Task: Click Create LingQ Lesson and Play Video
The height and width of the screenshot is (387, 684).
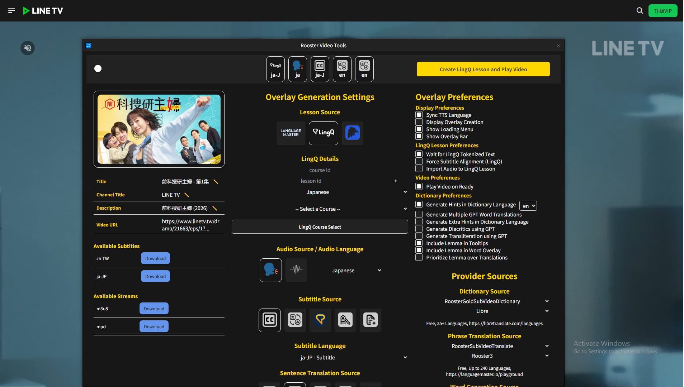Action: pyautogui.click(x=483, y=69)
